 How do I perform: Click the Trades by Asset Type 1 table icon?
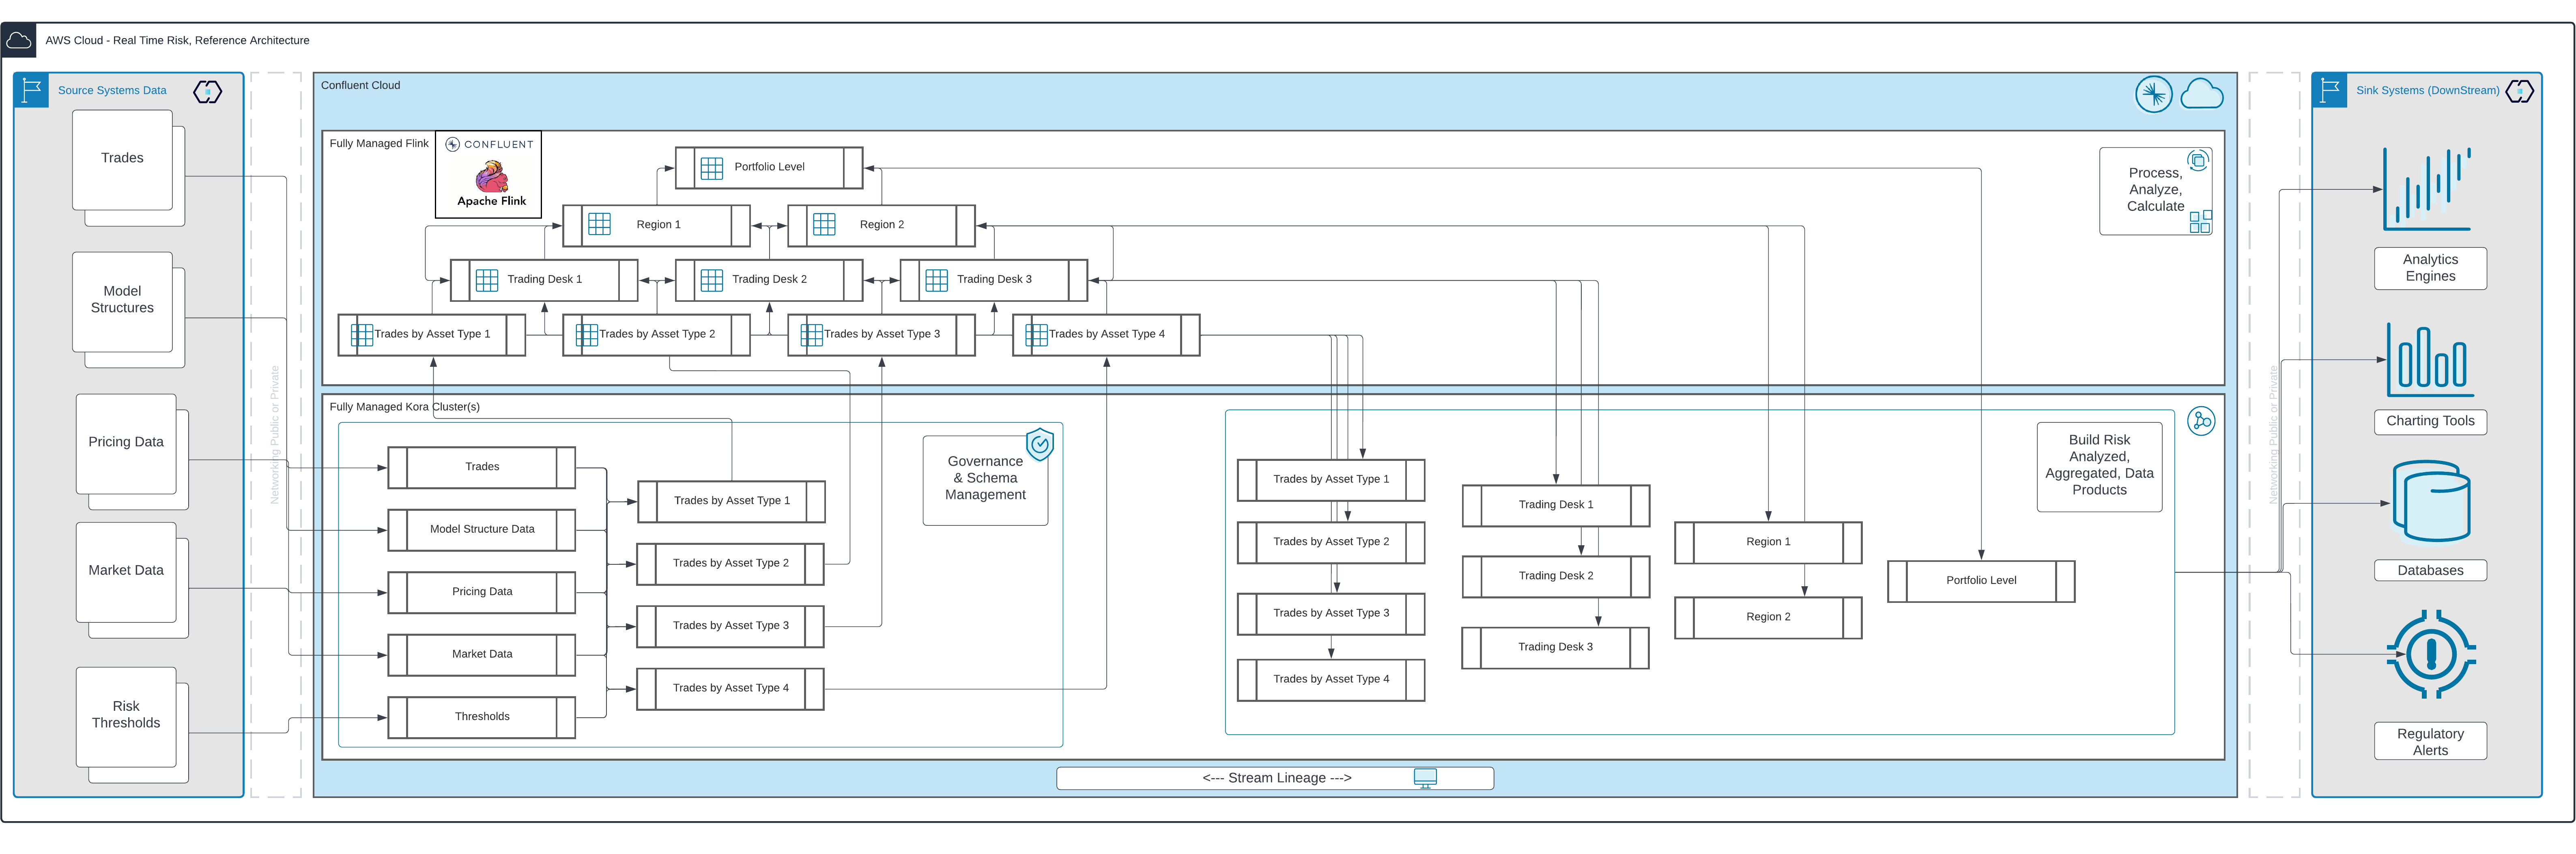362,335
